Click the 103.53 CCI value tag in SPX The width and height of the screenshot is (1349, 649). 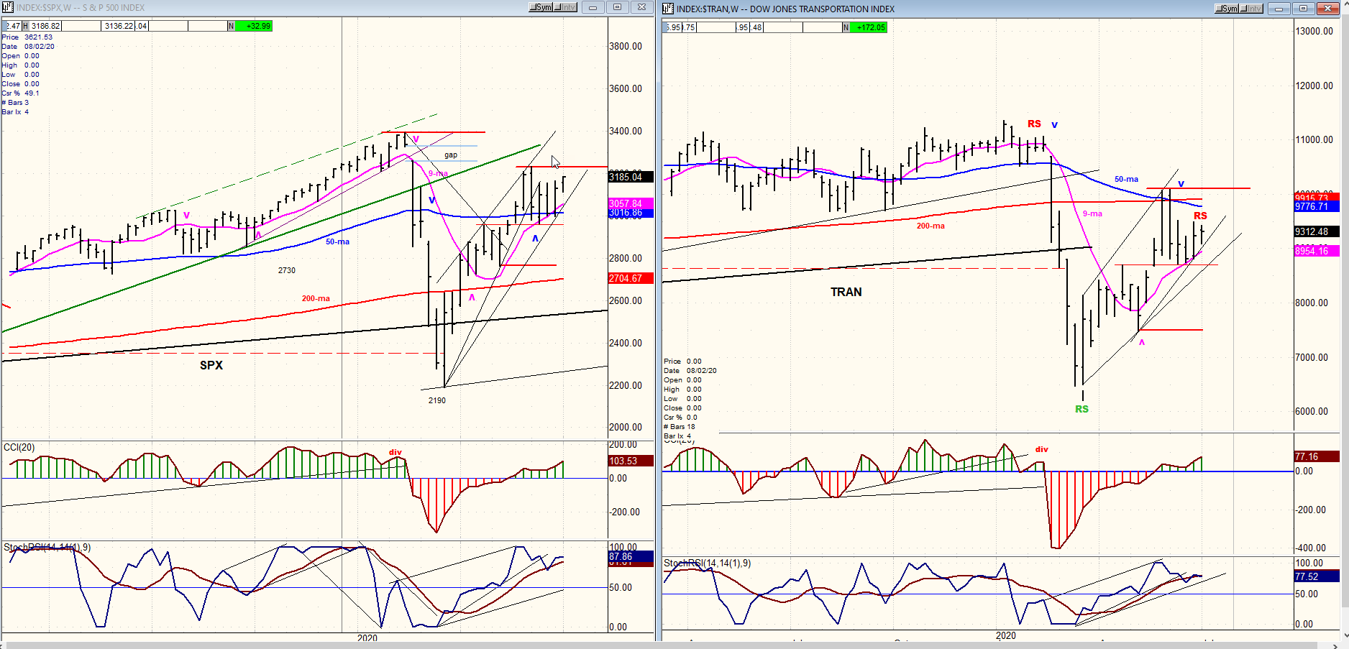(631, 461)
